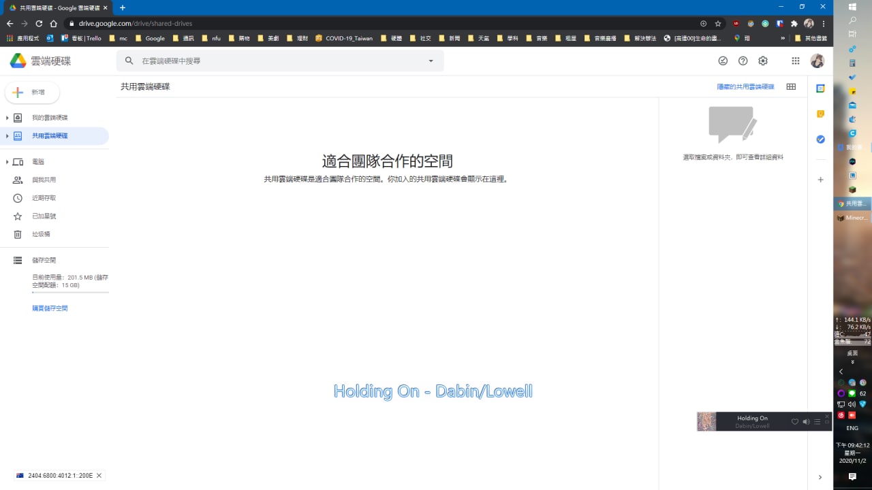The height and width of the screenshot is (490, 872).
Task: Open Google Calendar in side panel
Action: tap(820, 88)
